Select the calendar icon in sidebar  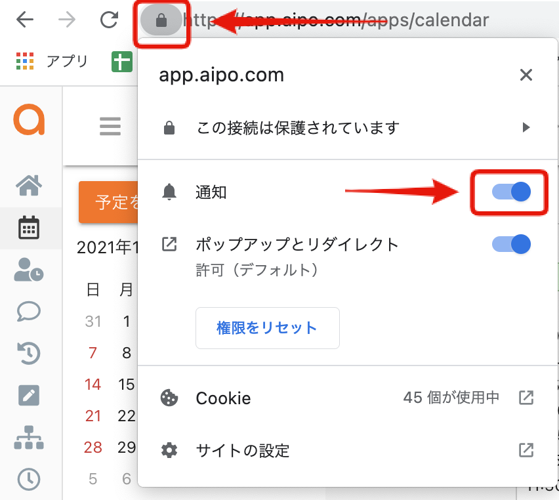click(x=29, y=228)
